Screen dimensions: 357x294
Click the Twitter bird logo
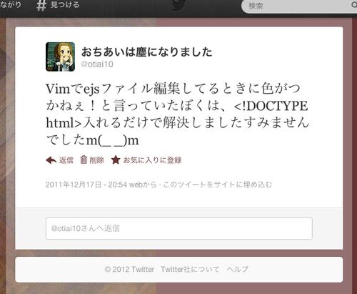(x=179, y=5)
